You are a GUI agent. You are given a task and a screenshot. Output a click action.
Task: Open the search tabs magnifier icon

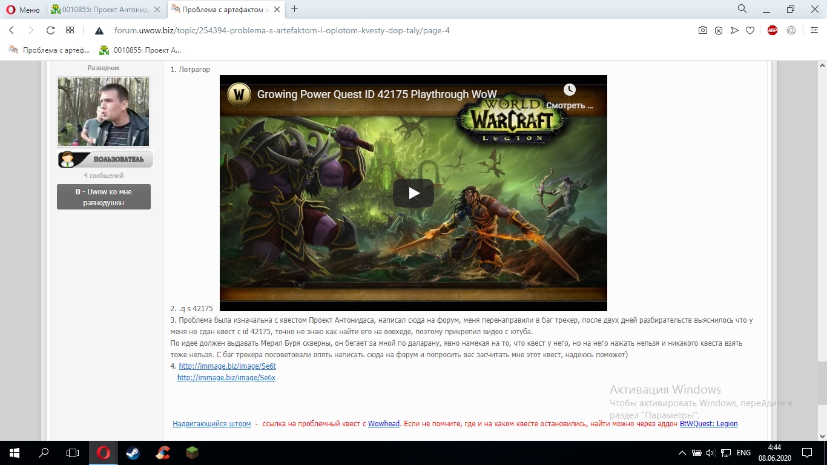coord(742,9)
